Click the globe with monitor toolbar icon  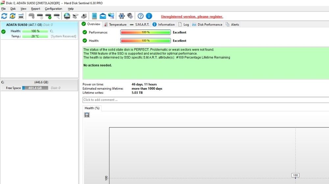(111, 16)
